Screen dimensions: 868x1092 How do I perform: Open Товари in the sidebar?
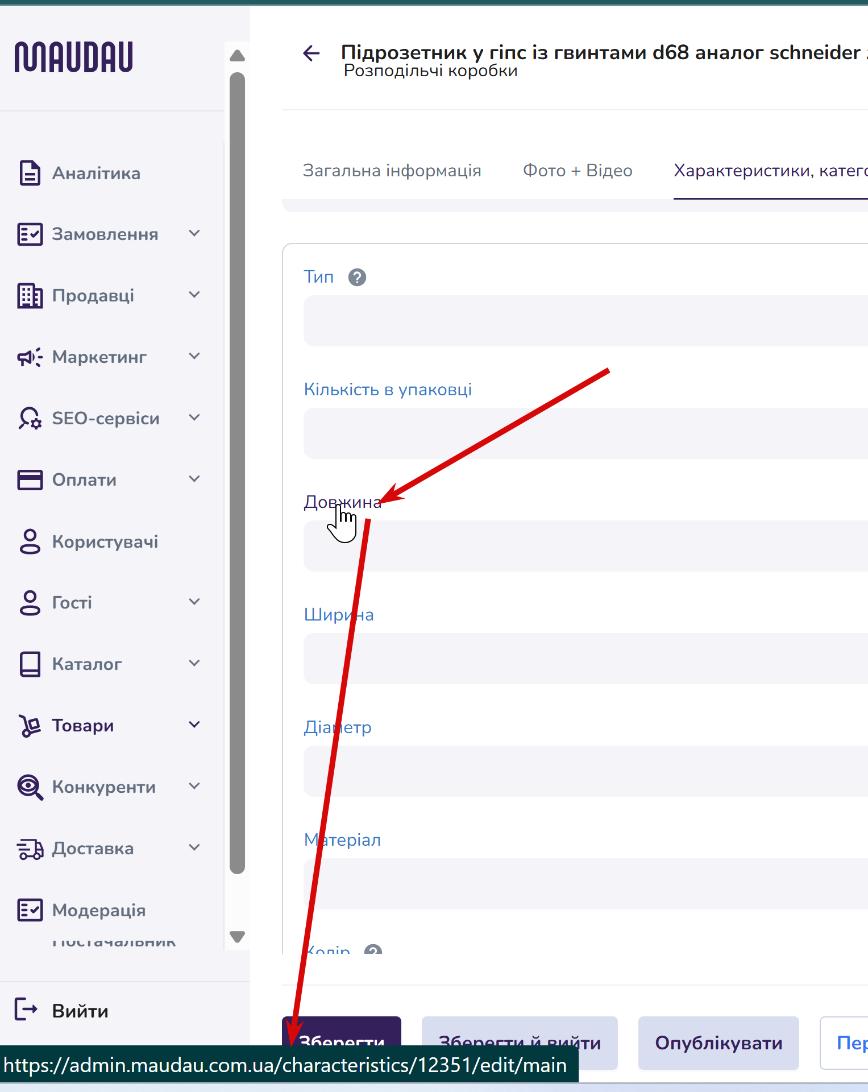tap(83, 726)
